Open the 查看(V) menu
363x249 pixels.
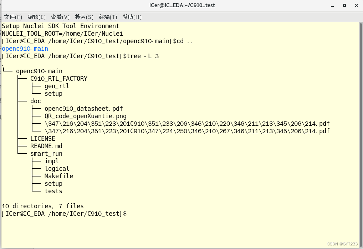[x=60, y=17]
